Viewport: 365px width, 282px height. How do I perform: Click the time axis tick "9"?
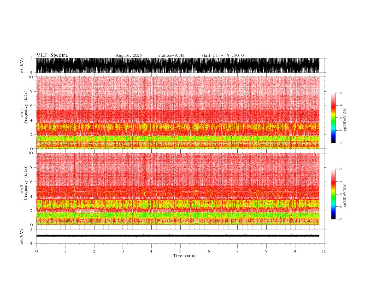tap(295, 251)
